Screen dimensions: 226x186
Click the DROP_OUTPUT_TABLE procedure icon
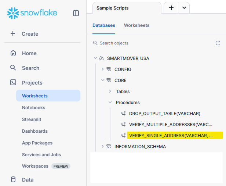point(123,113)
